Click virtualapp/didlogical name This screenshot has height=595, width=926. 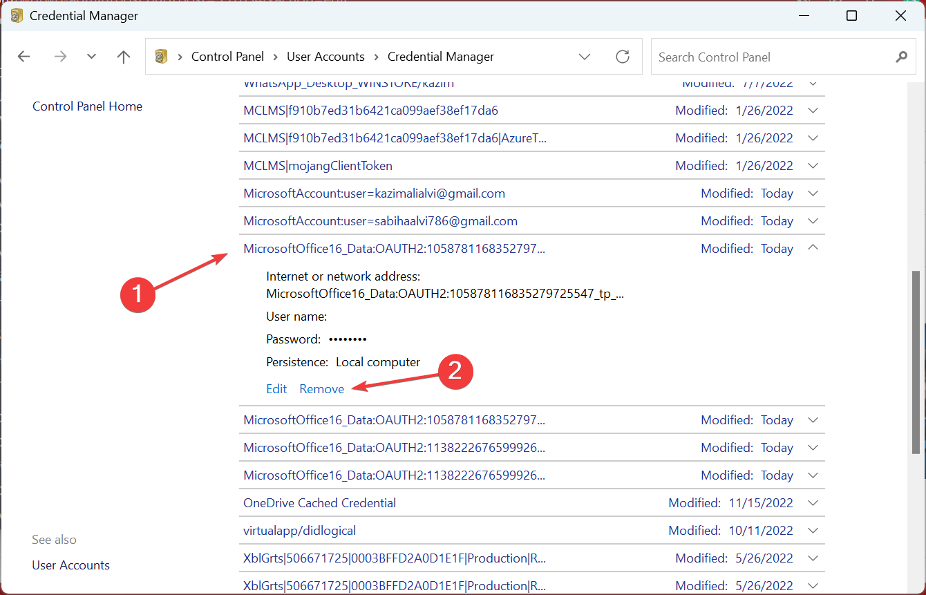pyautogui.click(x=299, y=531)
